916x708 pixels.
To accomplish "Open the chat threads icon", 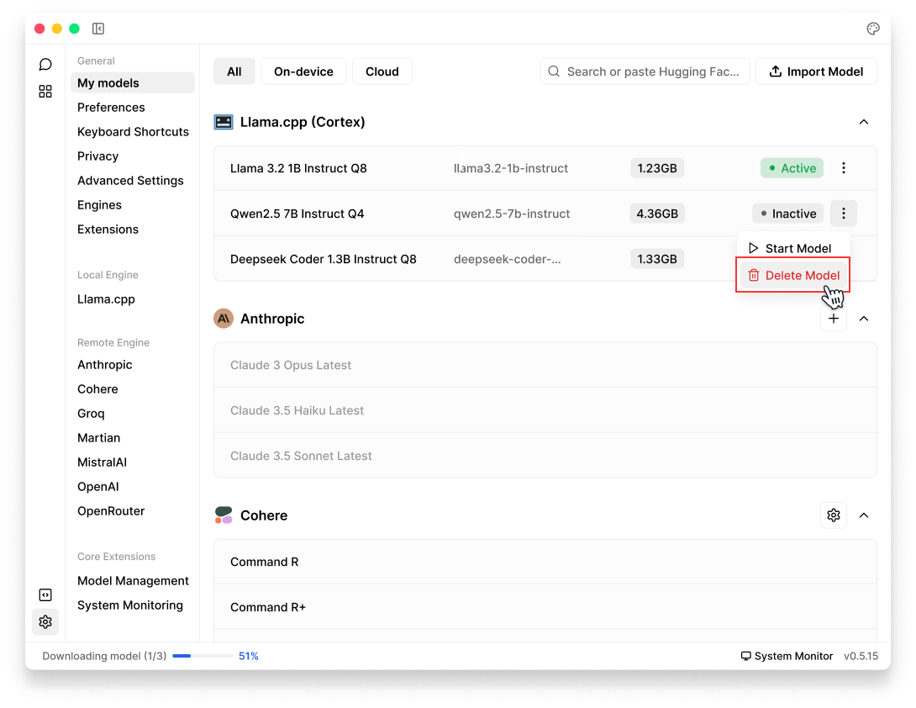I will pyautogui.click(x=45, y=64).
